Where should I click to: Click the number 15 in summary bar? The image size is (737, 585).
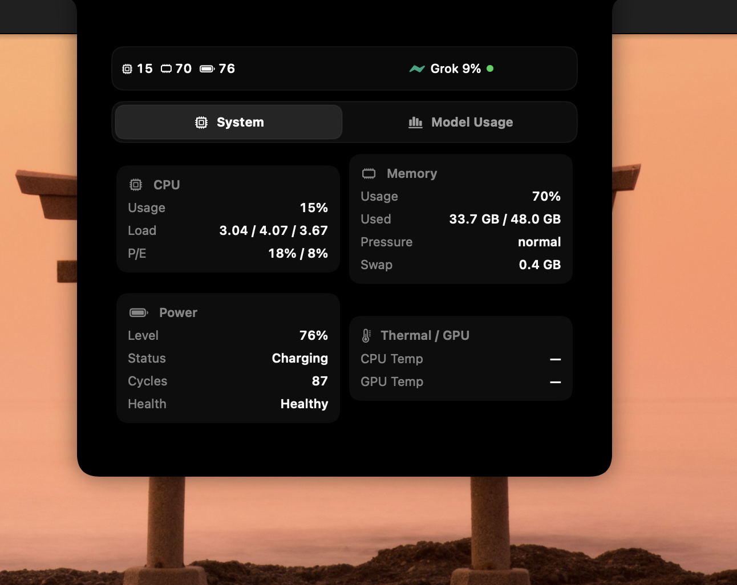145,68
